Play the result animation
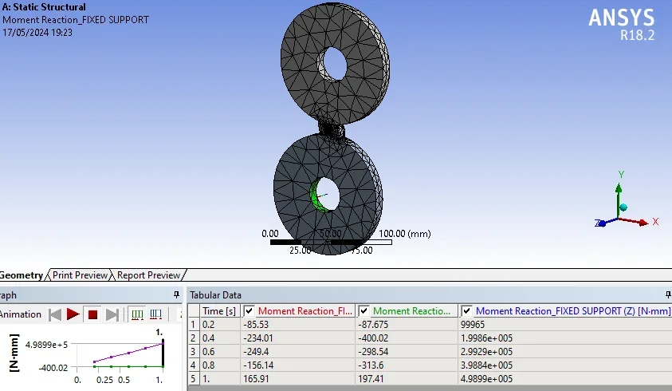The height and width of the screenshot is (391, 672). click(73, 314)
